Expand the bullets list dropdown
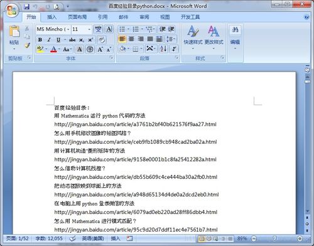 click(128, 29)
